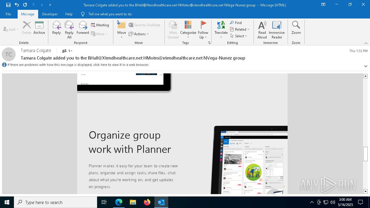This screenshot has width=370, height=208.
Task: Mark the message as Unread
Action: pyautogui.click(x=173, y=29)
